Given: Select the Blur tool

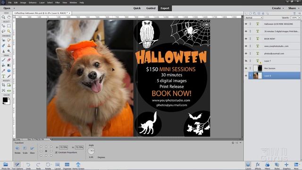Looking at the screenshot, I should tap(3, 51).
